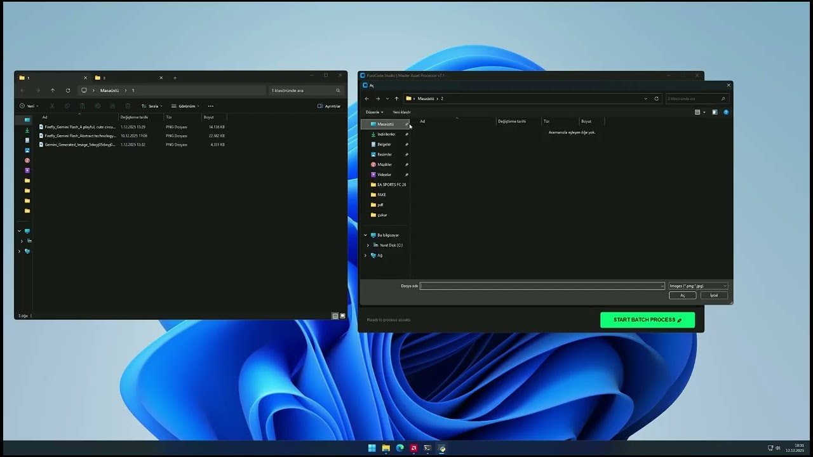Click Refresh in the Explorer window
The height and width of the screenshot is (457, 813).
coord(68,90)
